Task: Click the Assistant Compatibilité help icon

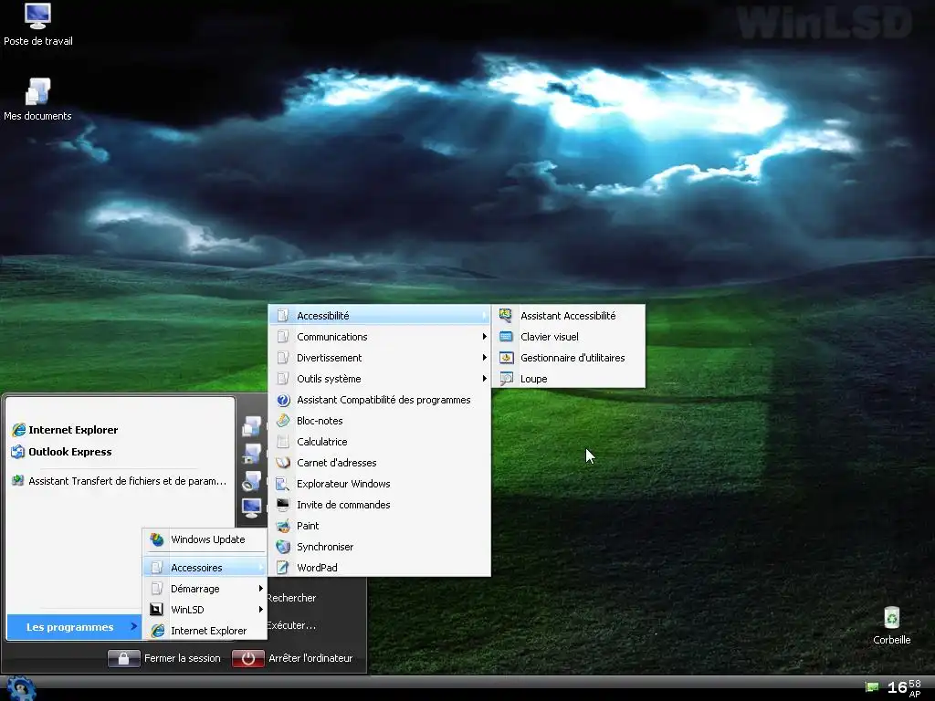Action: pos(283,400)
